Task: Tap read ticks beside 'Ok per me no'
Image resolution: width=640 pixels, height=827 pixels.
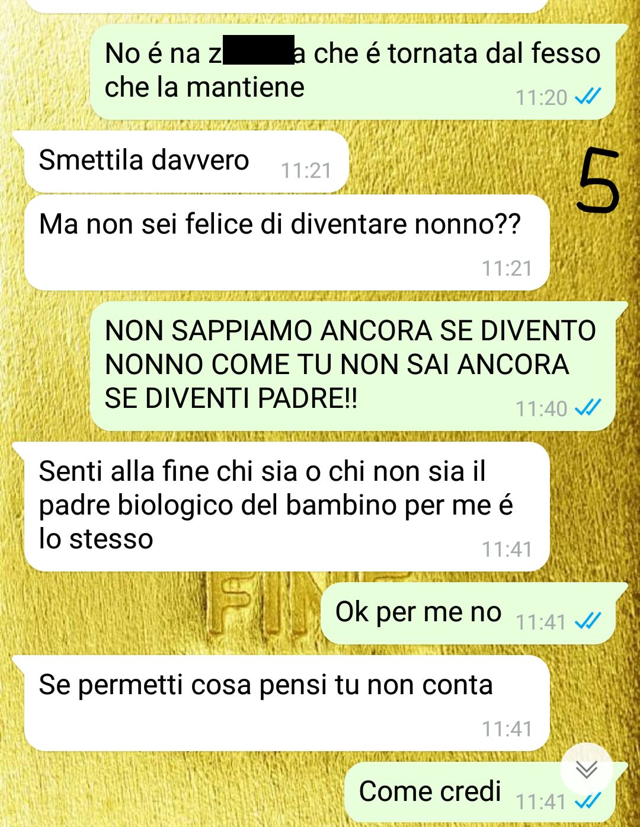Action: pyautogui.click(x=588, y=621)
